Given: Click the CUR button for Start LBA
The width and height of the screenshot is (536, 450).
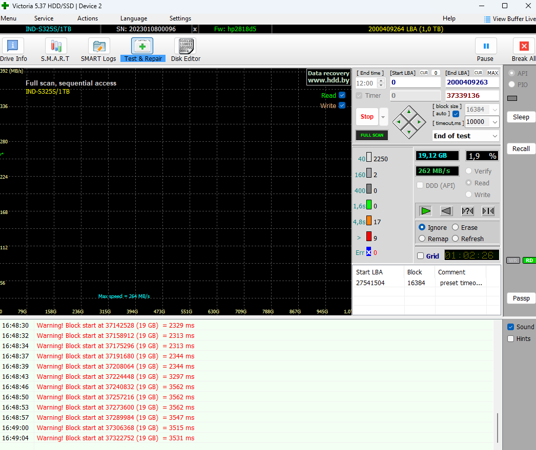Looking at the screenshot, I should [x=424, y=73].
